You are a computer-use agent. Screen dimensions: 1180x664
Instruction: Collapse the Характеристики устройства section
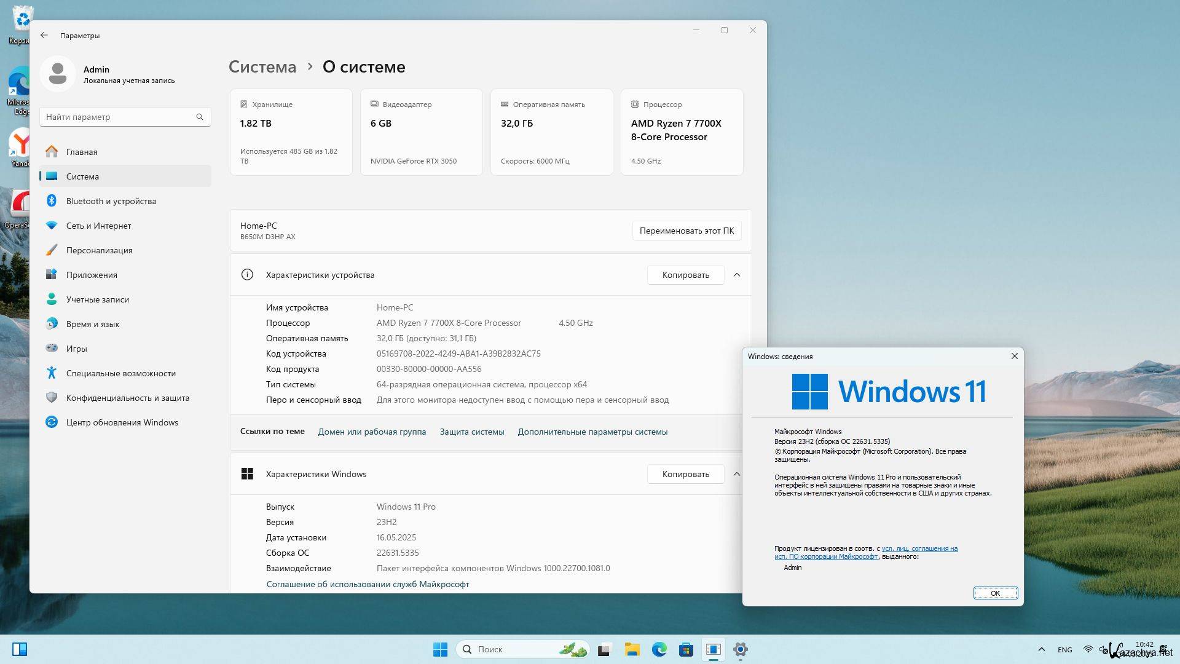point(736,275)
